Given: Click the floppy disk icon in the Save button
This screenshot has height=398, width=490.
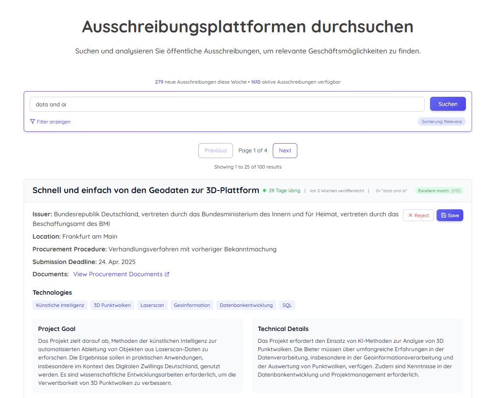Looking at the screenshot, I should click(444, 215).
